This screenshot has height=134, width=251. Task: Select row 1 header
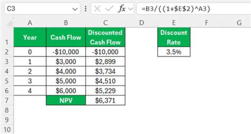(7, 37)
